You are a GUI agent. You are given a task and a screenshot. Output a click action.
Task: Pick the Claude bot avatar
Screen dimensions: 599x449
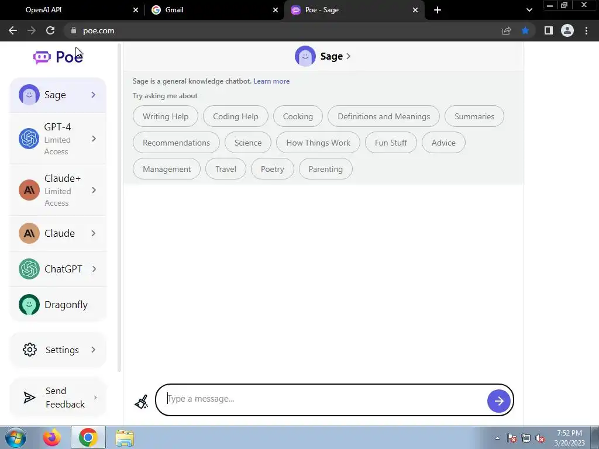click(x=29, y=233)
